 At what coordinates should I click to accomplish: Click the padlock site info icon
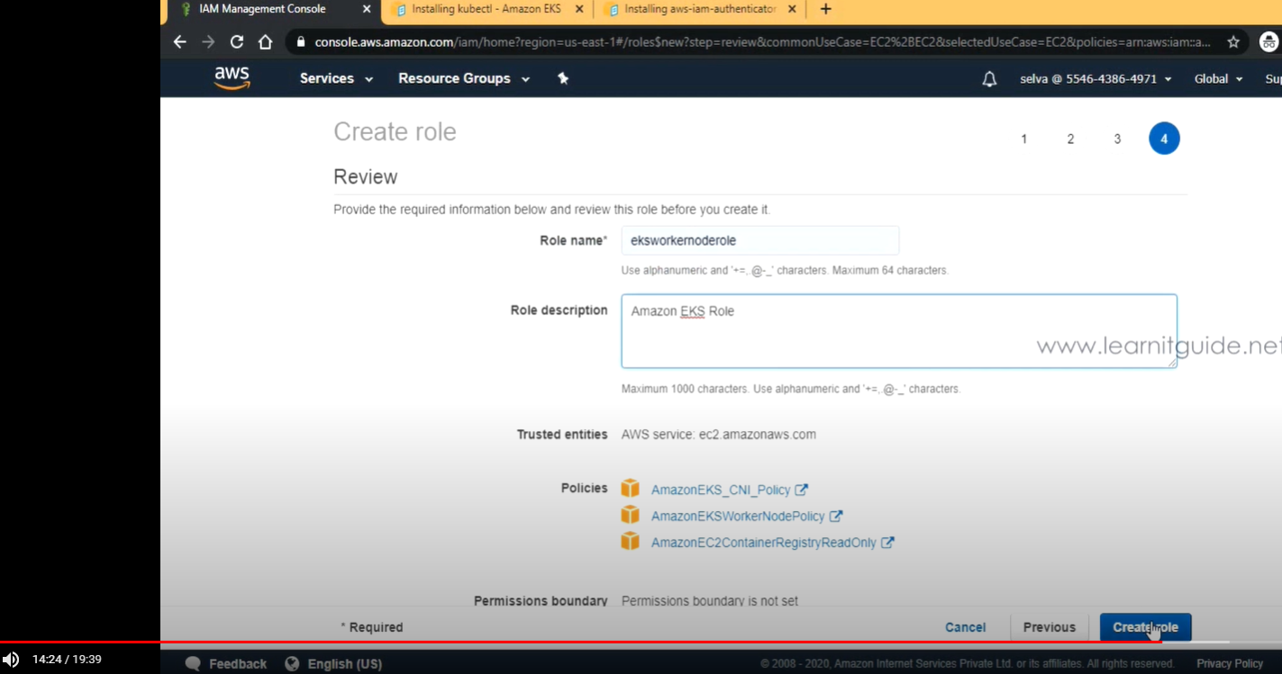tap(300, 42)
